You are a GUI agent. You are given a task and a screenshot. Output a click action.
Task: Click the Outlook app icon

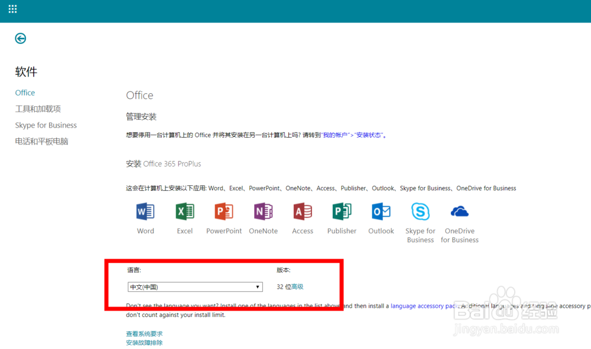[x=381, y=211]
